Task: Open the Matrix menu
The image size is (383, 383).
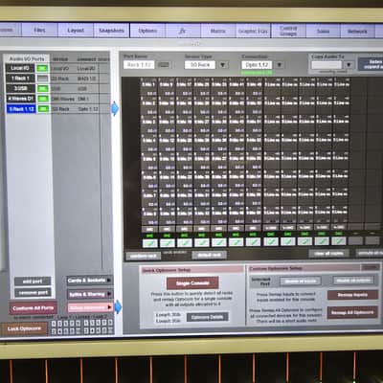Action: coord(218,32)
